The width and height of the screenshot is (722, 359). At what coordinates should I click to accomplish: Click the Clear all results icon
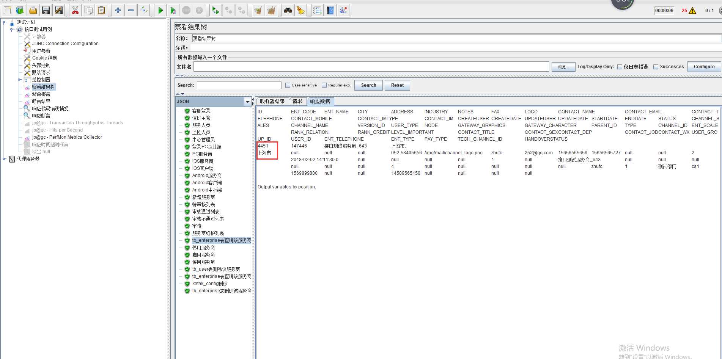[x=271, y=10]
